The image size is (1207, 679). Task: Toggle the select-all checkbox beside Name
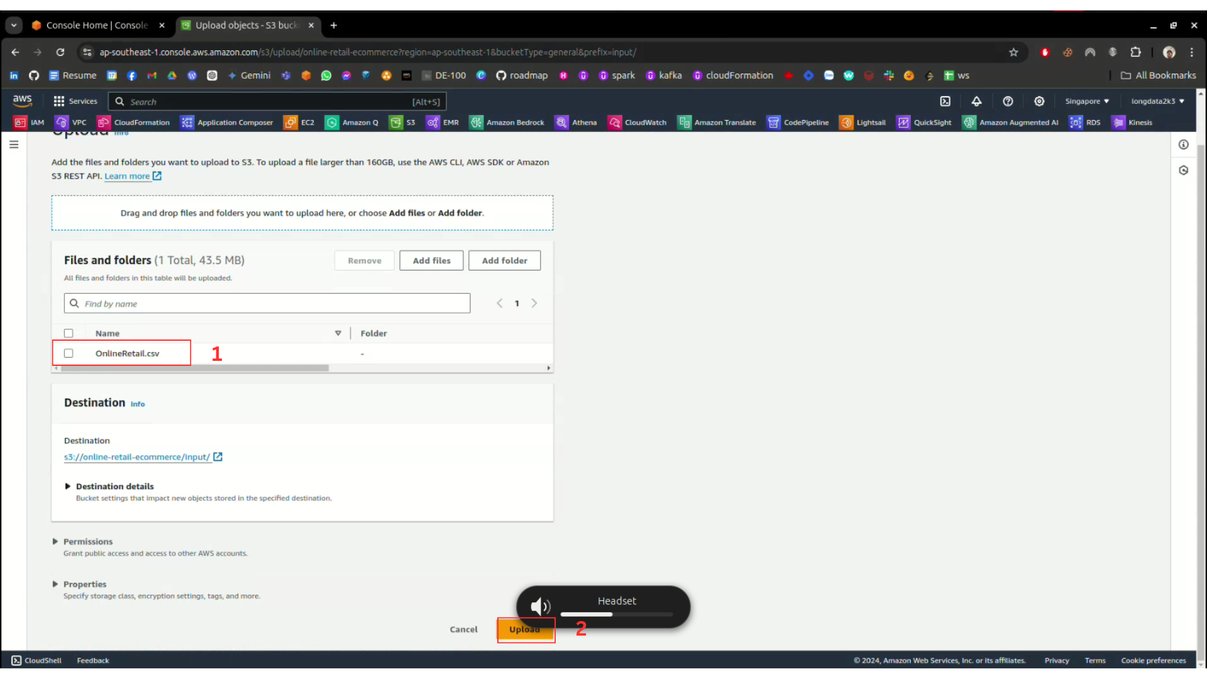point(69,333)
